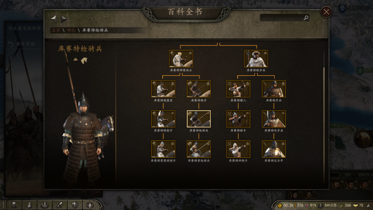Open the 库赛特重枪骑兵 troop portrait

click(x=198, y=149)
